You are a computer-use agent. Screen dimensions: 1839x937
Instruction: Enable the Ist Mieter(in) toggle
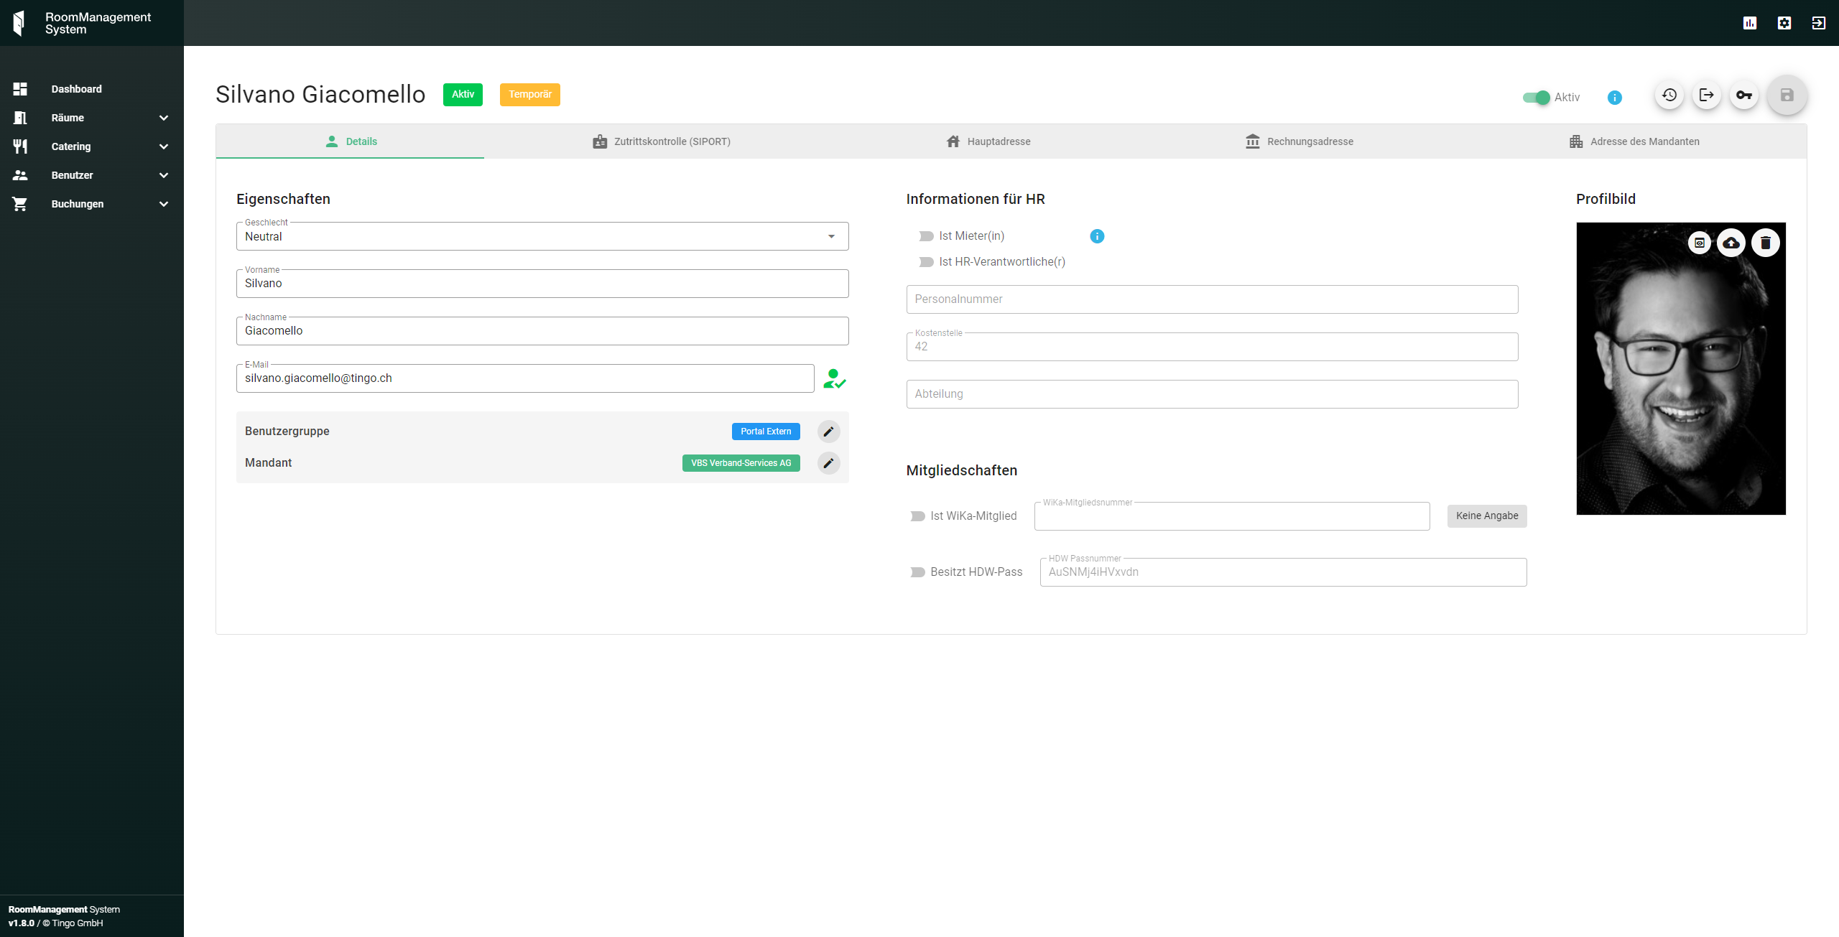pyautogui.click(x=926, y=236)
